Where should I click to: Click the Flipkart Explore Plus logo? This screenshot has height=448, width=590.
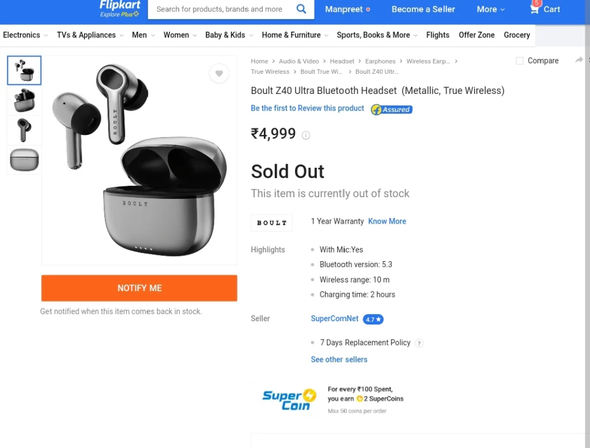tap(120, 9)
